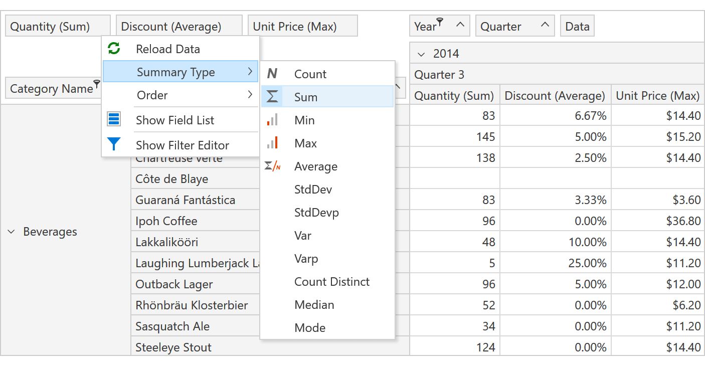Click the Reload Data refresh icon
Screen dimensions: 705x366
pos(114,49)
